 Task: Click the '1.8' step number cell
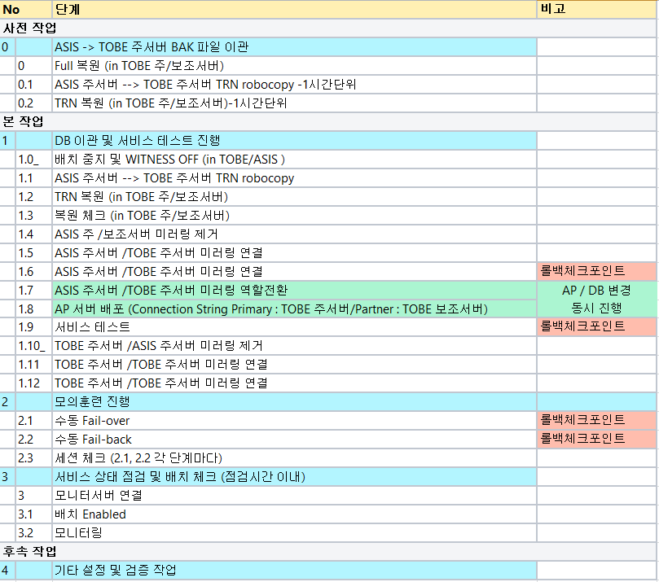point(33,309)
